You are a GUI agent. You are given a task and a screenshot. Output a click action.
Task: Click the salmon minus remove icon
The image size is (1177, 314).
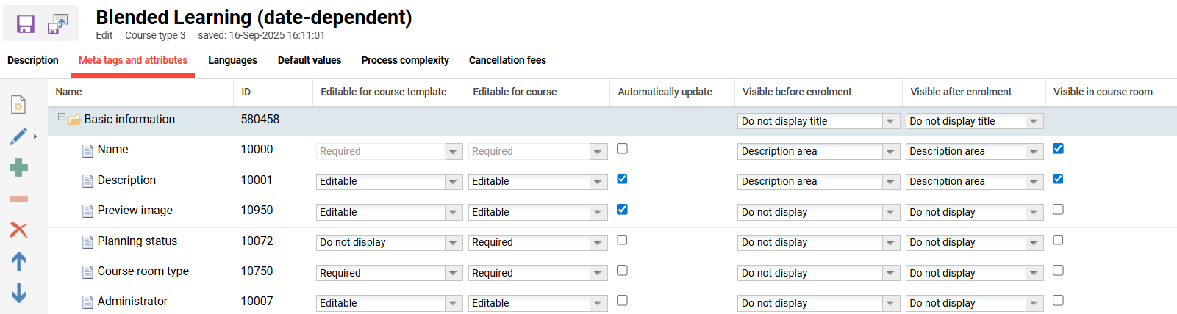(x=19, y=199)
